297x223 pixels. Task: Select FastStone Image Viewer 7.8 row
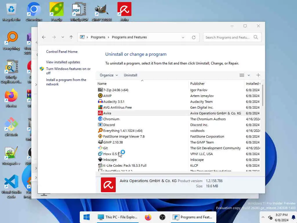(x=178, y=136)
